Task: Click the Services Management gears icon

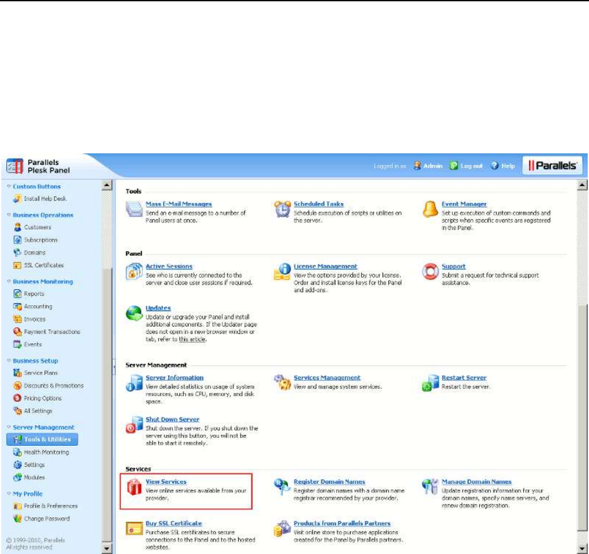Action: [282, 383]
